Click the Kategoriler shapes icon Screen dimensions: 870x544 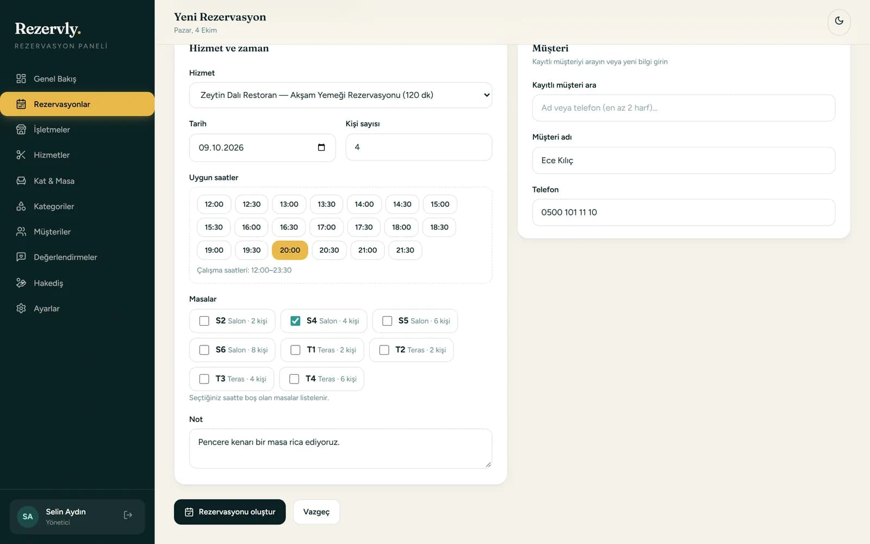tap(21, 206)
